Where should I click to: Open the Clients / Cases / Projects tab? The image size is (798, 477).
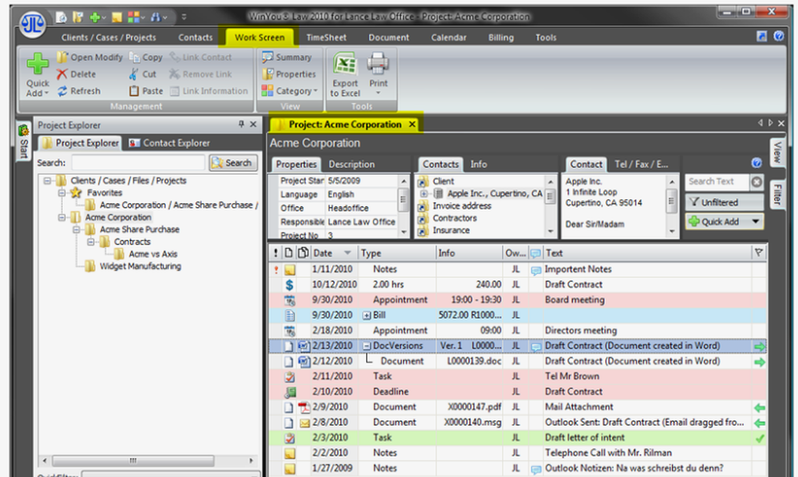109,37
